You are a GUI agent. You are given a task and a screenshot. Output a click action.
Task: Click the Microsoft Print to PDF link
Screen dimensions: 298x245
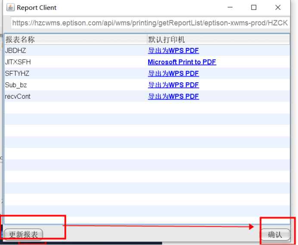[x=182, y=62]
